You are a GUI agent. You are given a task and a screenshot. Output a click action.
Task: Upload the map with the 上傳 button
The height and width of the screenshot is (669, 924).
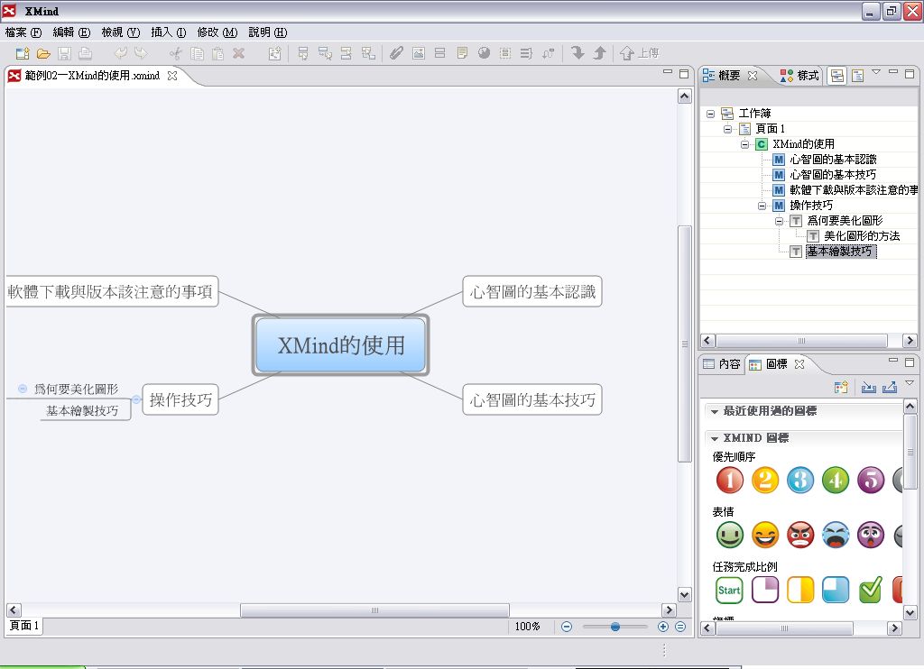pos(640,53)
